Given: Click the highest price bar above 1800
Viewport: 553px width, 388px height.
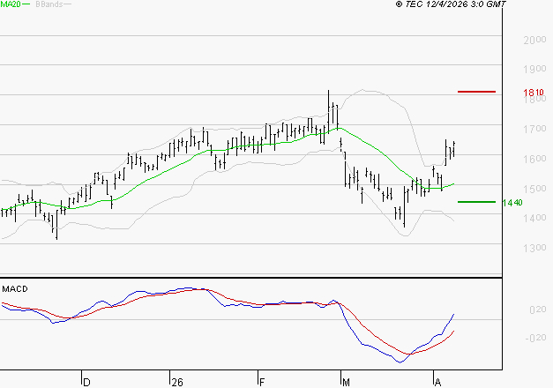Looking at the screenshot, I should 329,95.
